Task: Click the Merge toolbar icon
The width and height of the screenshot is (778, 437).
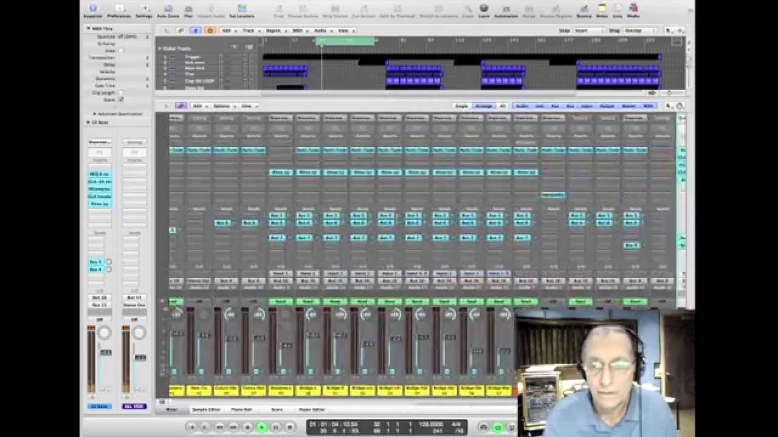Action: 528,10
